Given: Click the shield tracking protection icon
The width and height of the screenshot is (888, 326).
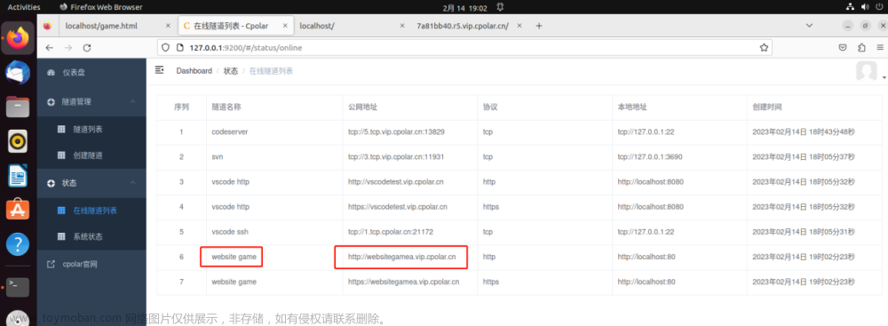Looking at the screenshot, I should [x=165, y=48].
